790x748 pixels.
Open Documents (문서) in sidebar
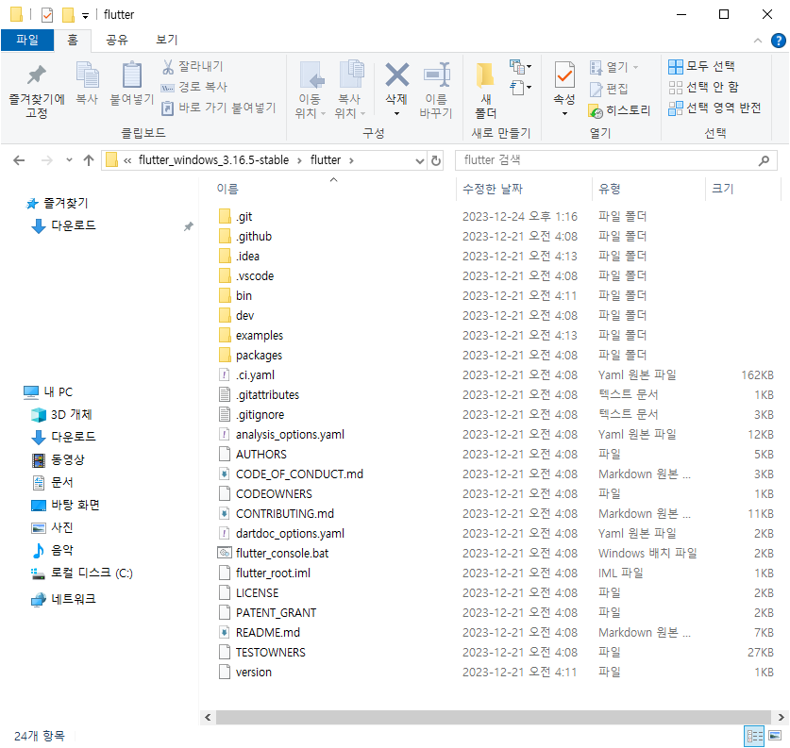point(53,482)
